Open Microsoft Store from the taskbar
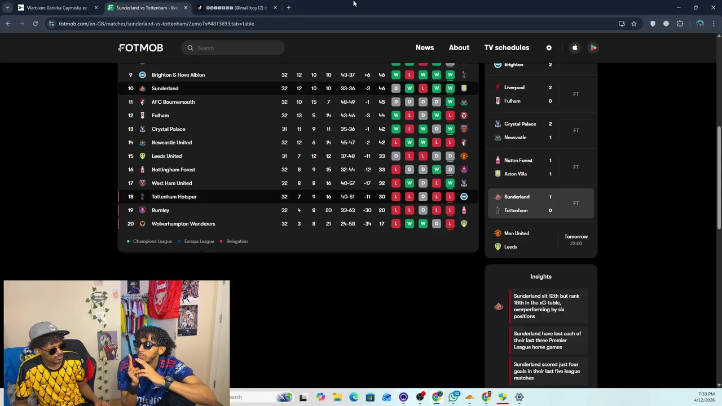 pyautogui.click(x=370, y=397)
